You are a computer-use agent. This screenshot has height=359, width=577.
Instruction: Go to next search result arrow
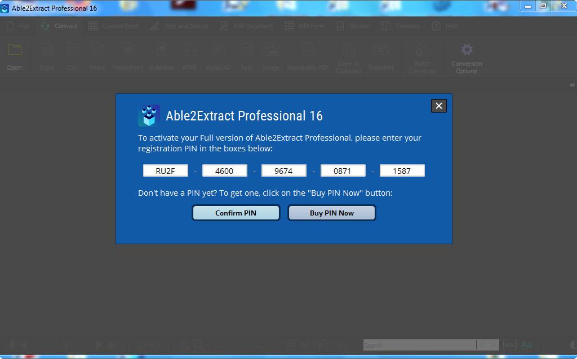coord(494,345)
